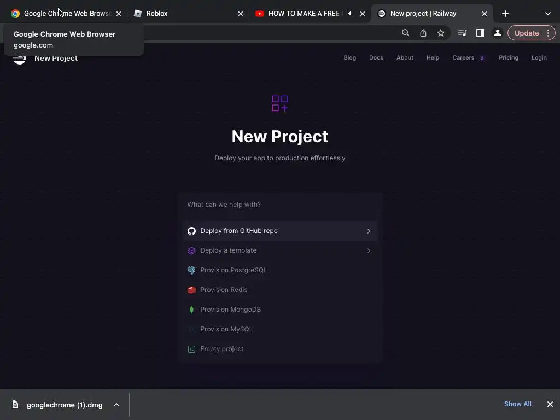Mute audio on the YouTube tab speaker icon
This screenshot has width=560, height=420.
click(x=351, y=14)
